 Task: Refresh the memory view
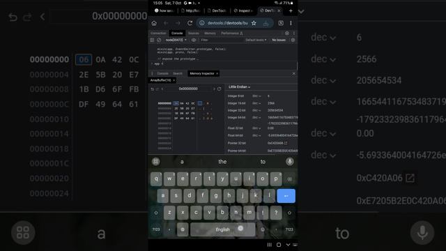(x=220, y=89)
